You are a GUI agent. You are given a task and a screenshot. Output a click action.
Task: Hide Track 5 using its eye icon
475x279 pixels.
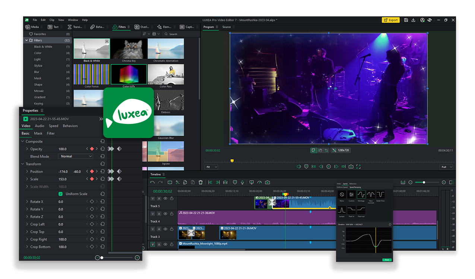(165, 198)
